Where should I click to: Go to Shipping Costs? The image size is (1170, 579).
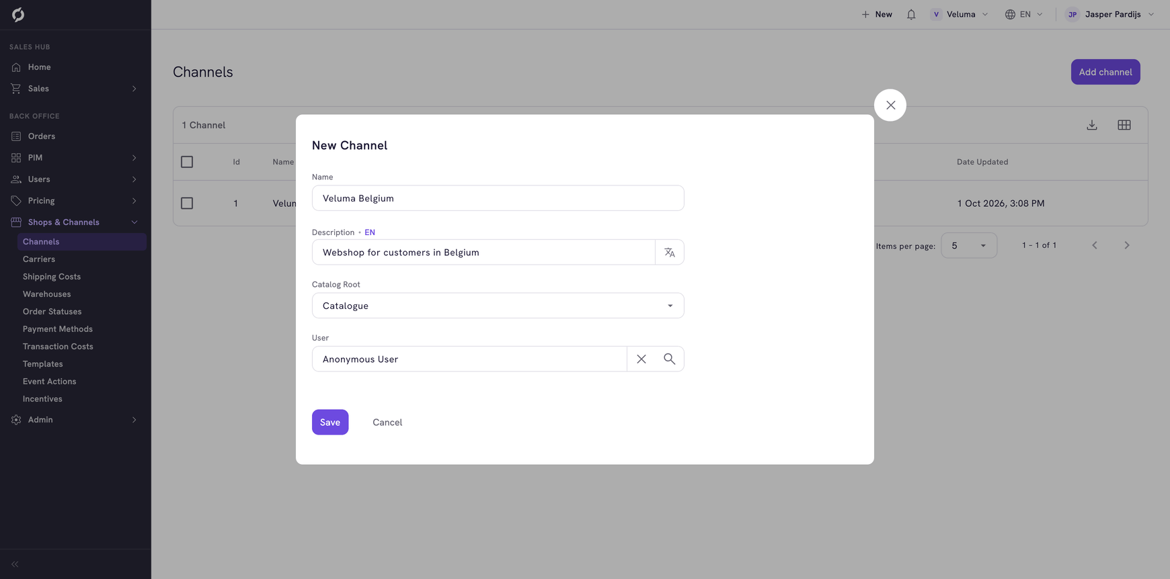52,277
